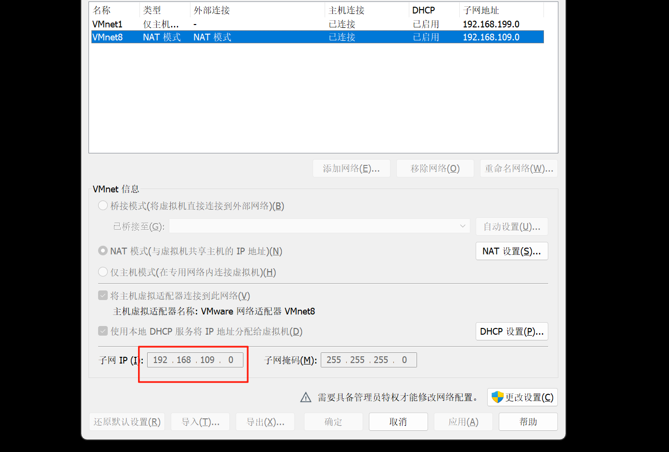Click 添加网络 button
This screenshot has width=669, height=452.
(x=352, y=168)
